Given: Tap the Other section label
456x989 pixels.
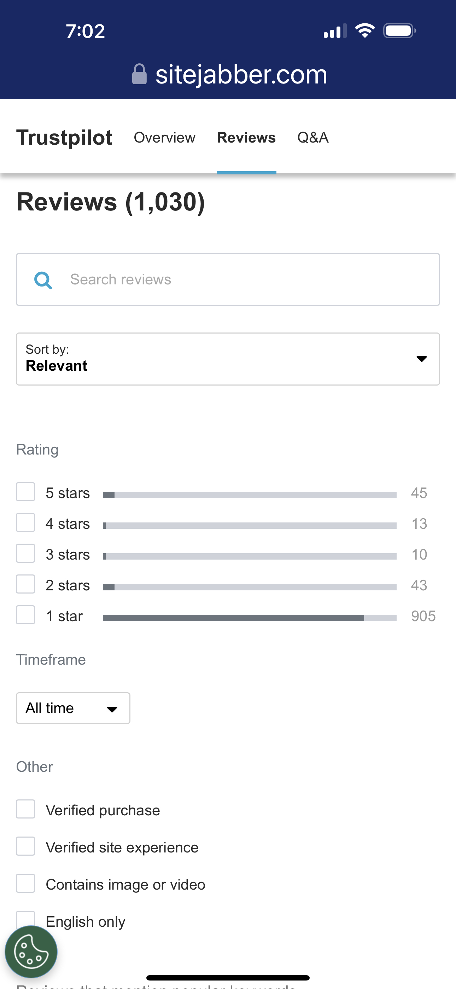Looking at the screenshot, I should pos(35,767).
